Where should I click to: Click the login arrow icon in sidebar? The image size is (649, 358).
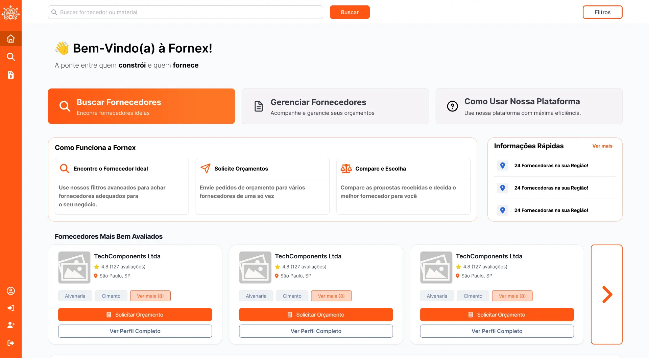[x=11, y=308]
